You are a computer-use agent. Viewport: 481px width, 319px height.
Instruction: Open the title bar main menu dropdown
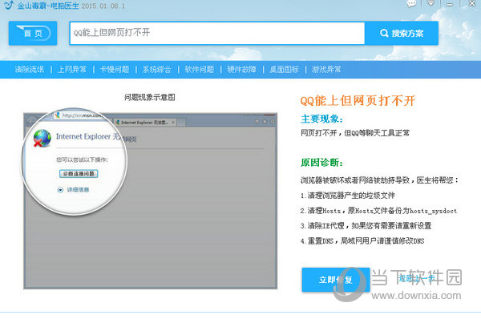(430, 3)
